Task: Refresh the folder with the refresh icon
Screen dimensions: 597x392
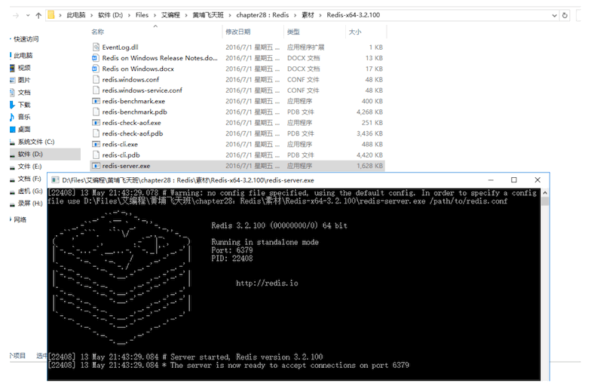Action: 565,15
